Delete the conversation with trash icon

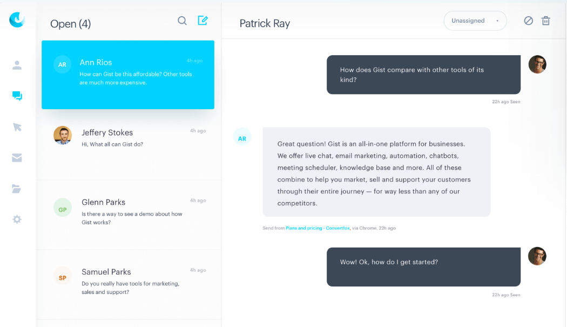pyautogui.click(x=546, y=21)
